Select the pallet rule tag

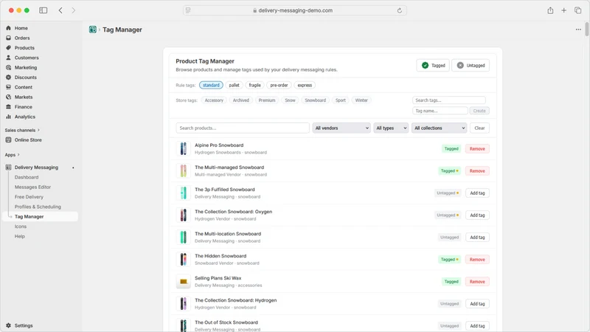click(234, 85)
